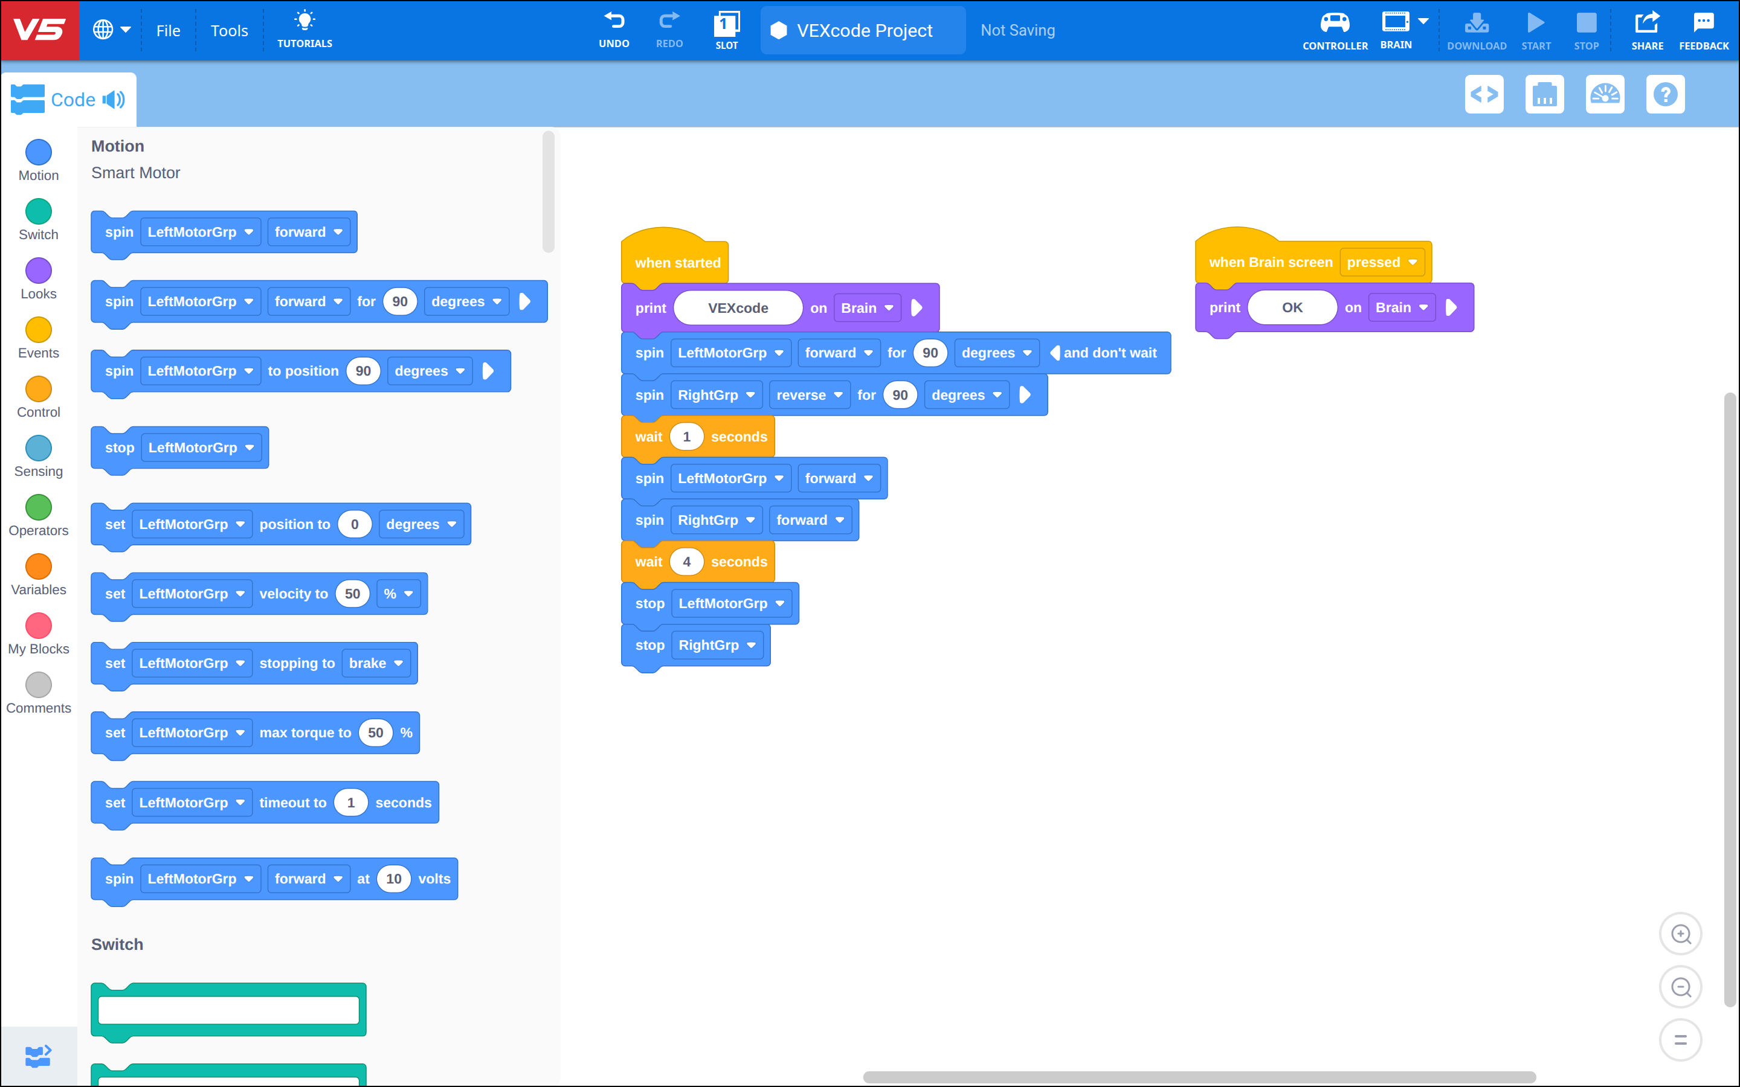Open the Tutorials lightbulb
The height and width of the screenshot is (1087, 1740).
305,30
